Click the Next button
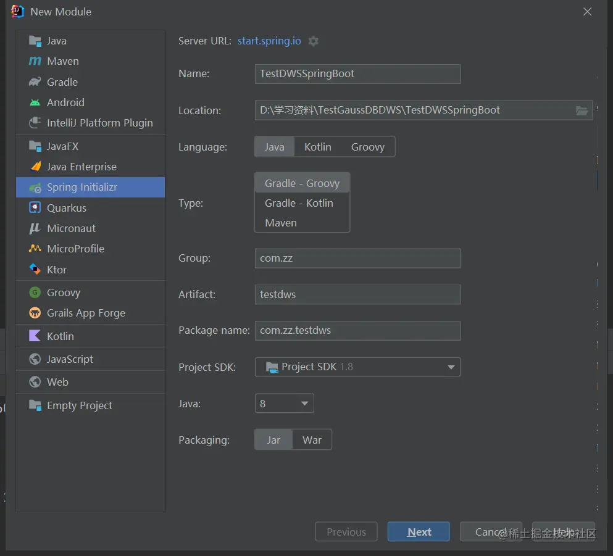The height and width of the screenshot is (556, 613). coord(419,531)
